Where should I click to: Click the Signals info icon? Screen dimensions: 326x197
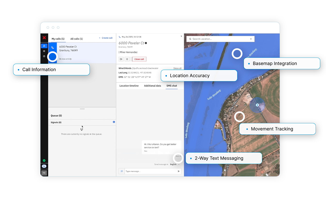[x=114, y=122]
